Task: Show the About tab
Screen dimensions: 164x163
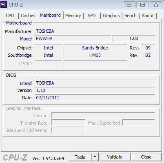Action: (x=148, y=16)
